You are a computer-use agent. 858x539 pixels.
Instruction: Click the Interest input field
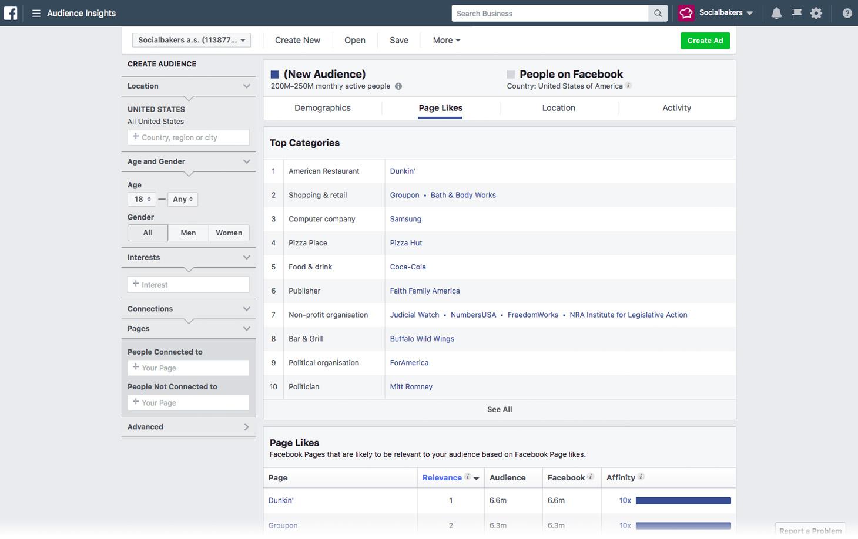click(189, 285)
